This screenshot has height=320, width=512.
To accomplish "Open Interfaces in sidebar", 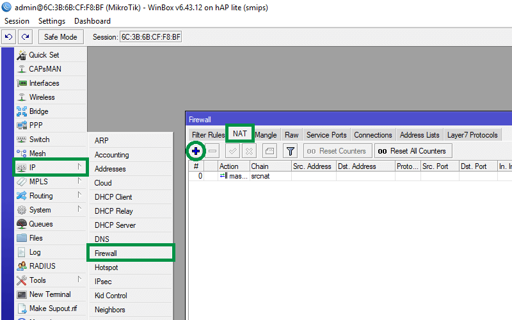I will (51, 83).
